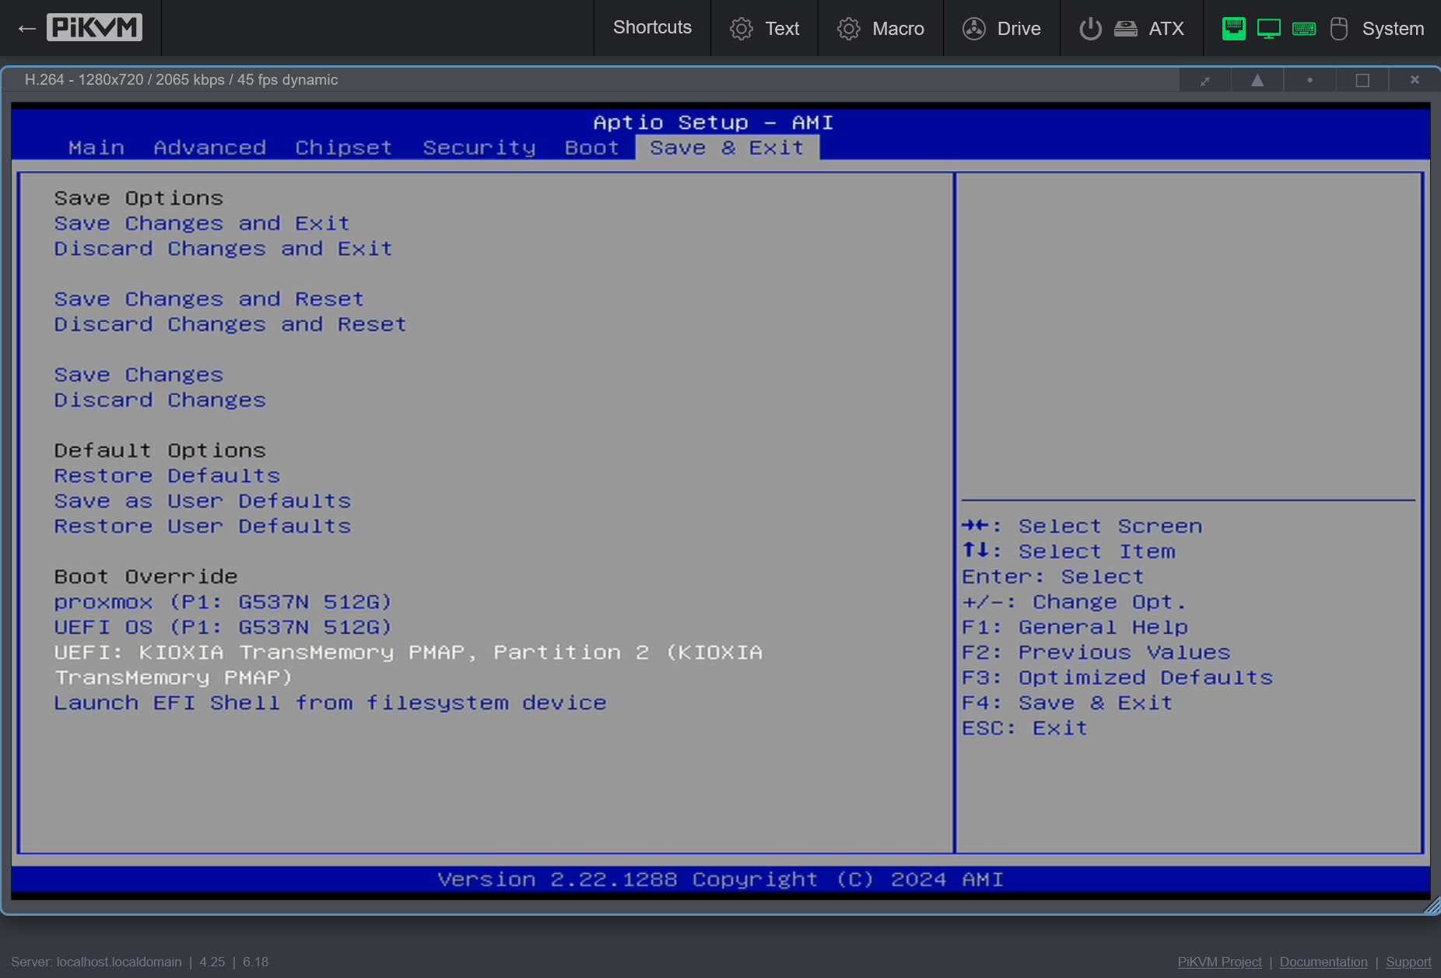Open the ATX power menu

[x=1131, y=28]
